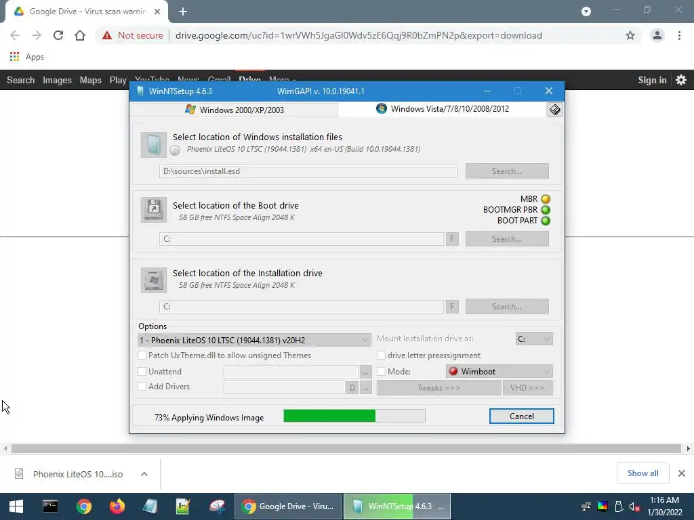Click the muted speaker icon in system tray
This screenshot has width=694, height=520.
click(x=634, y=506)
